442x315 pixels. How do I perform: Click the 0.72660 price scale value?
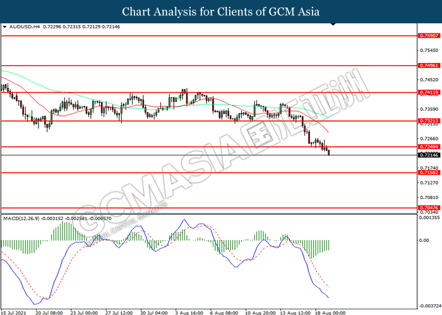(x=429, y=139)
